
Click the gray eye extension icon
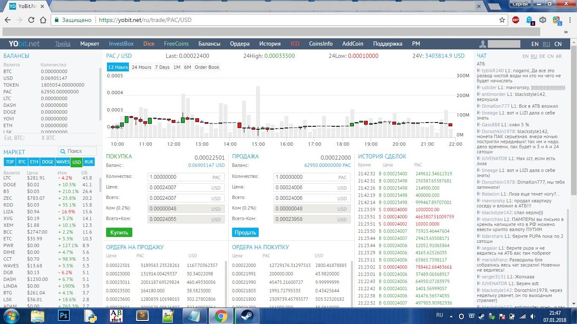(x=543, y=20)
